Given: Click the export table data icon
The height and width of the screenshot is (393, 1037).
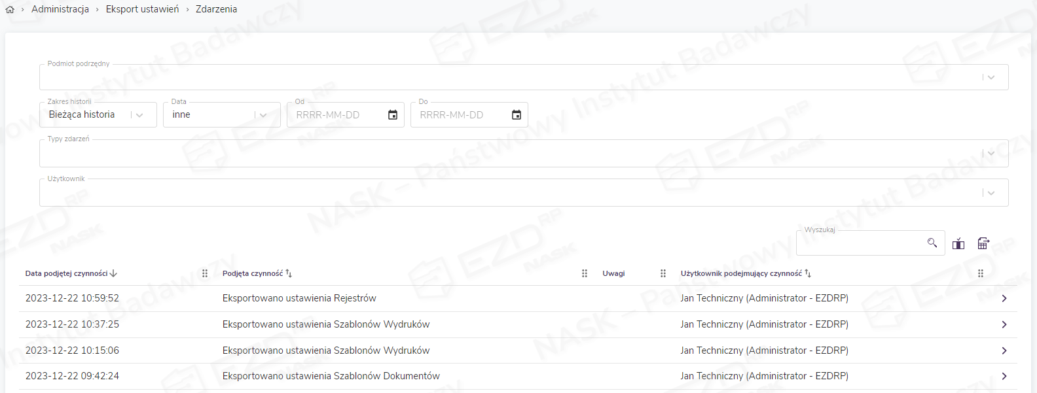Looking at the screenshot, I should coord(983,243).
